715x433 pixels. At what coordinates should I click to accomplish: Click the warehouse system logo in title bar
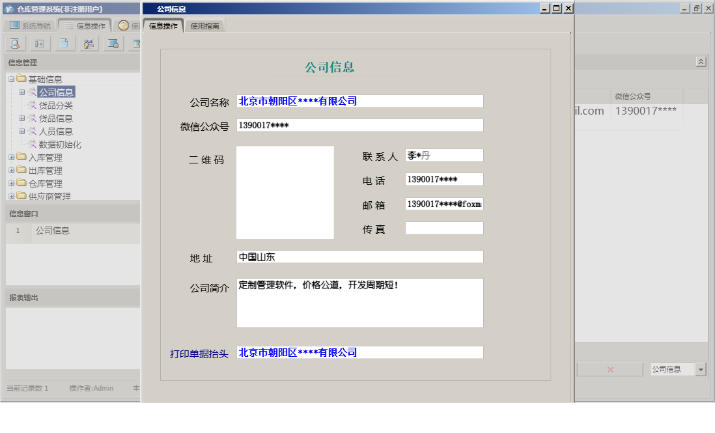point(8,7)
